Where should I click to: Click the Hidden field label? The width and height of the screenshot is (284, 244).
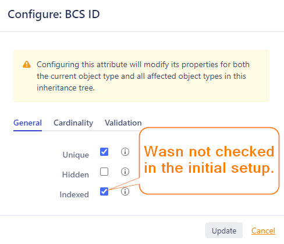76,175
